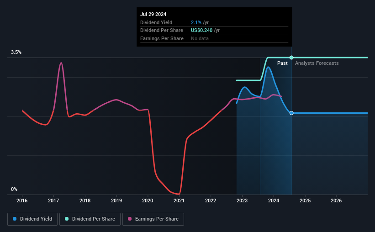Click the Dividend Per Share tooltip row label
375x232 pixels.
162,31
